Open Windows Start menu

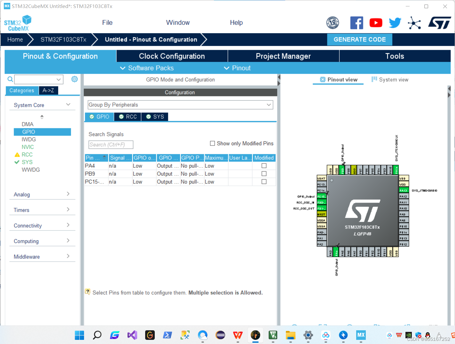(79, 335)
